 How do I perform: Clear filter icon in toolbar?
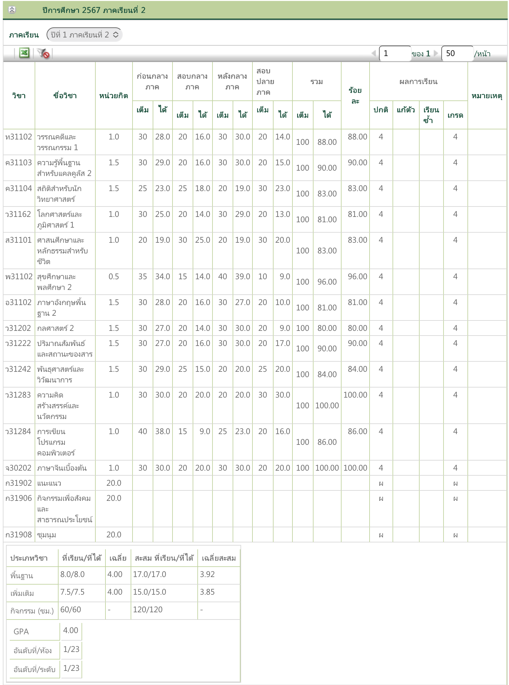point(43,53)
